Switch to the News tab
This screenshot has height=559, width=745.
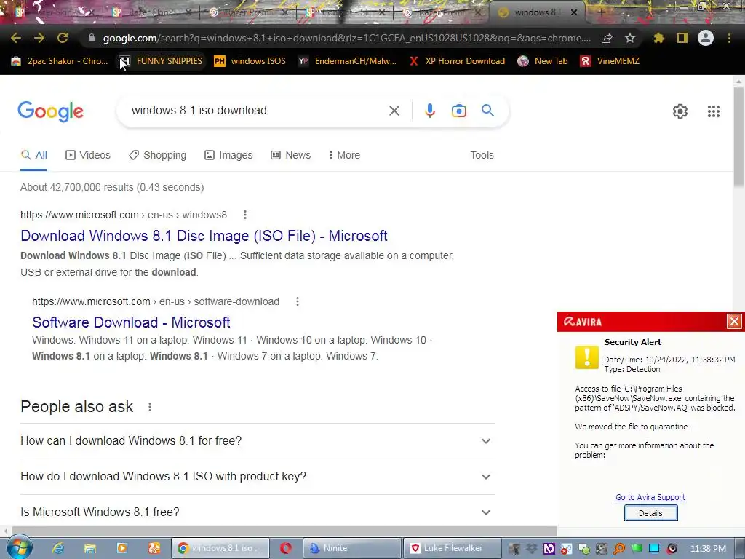tap(291, 156)
